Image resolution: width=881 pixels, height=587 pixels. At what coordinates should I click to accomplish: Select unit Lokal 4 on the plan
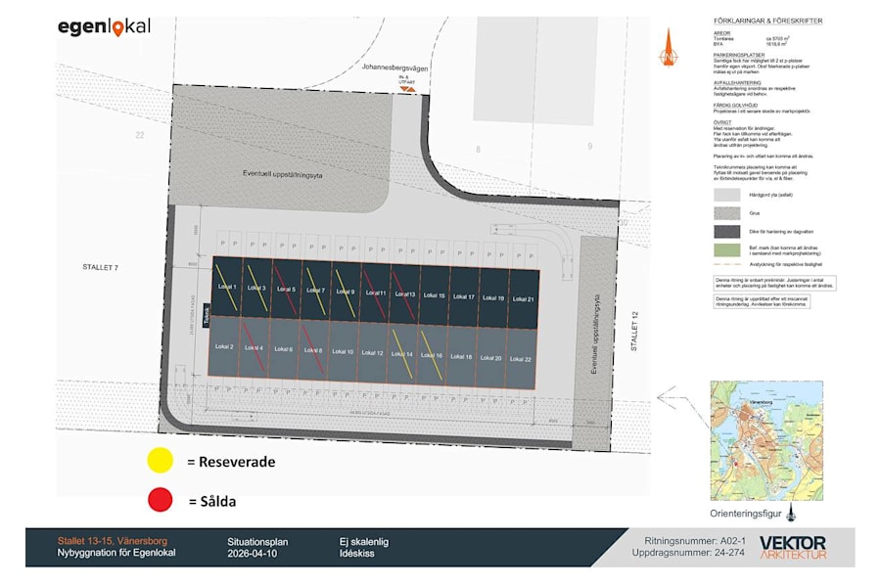254,347
